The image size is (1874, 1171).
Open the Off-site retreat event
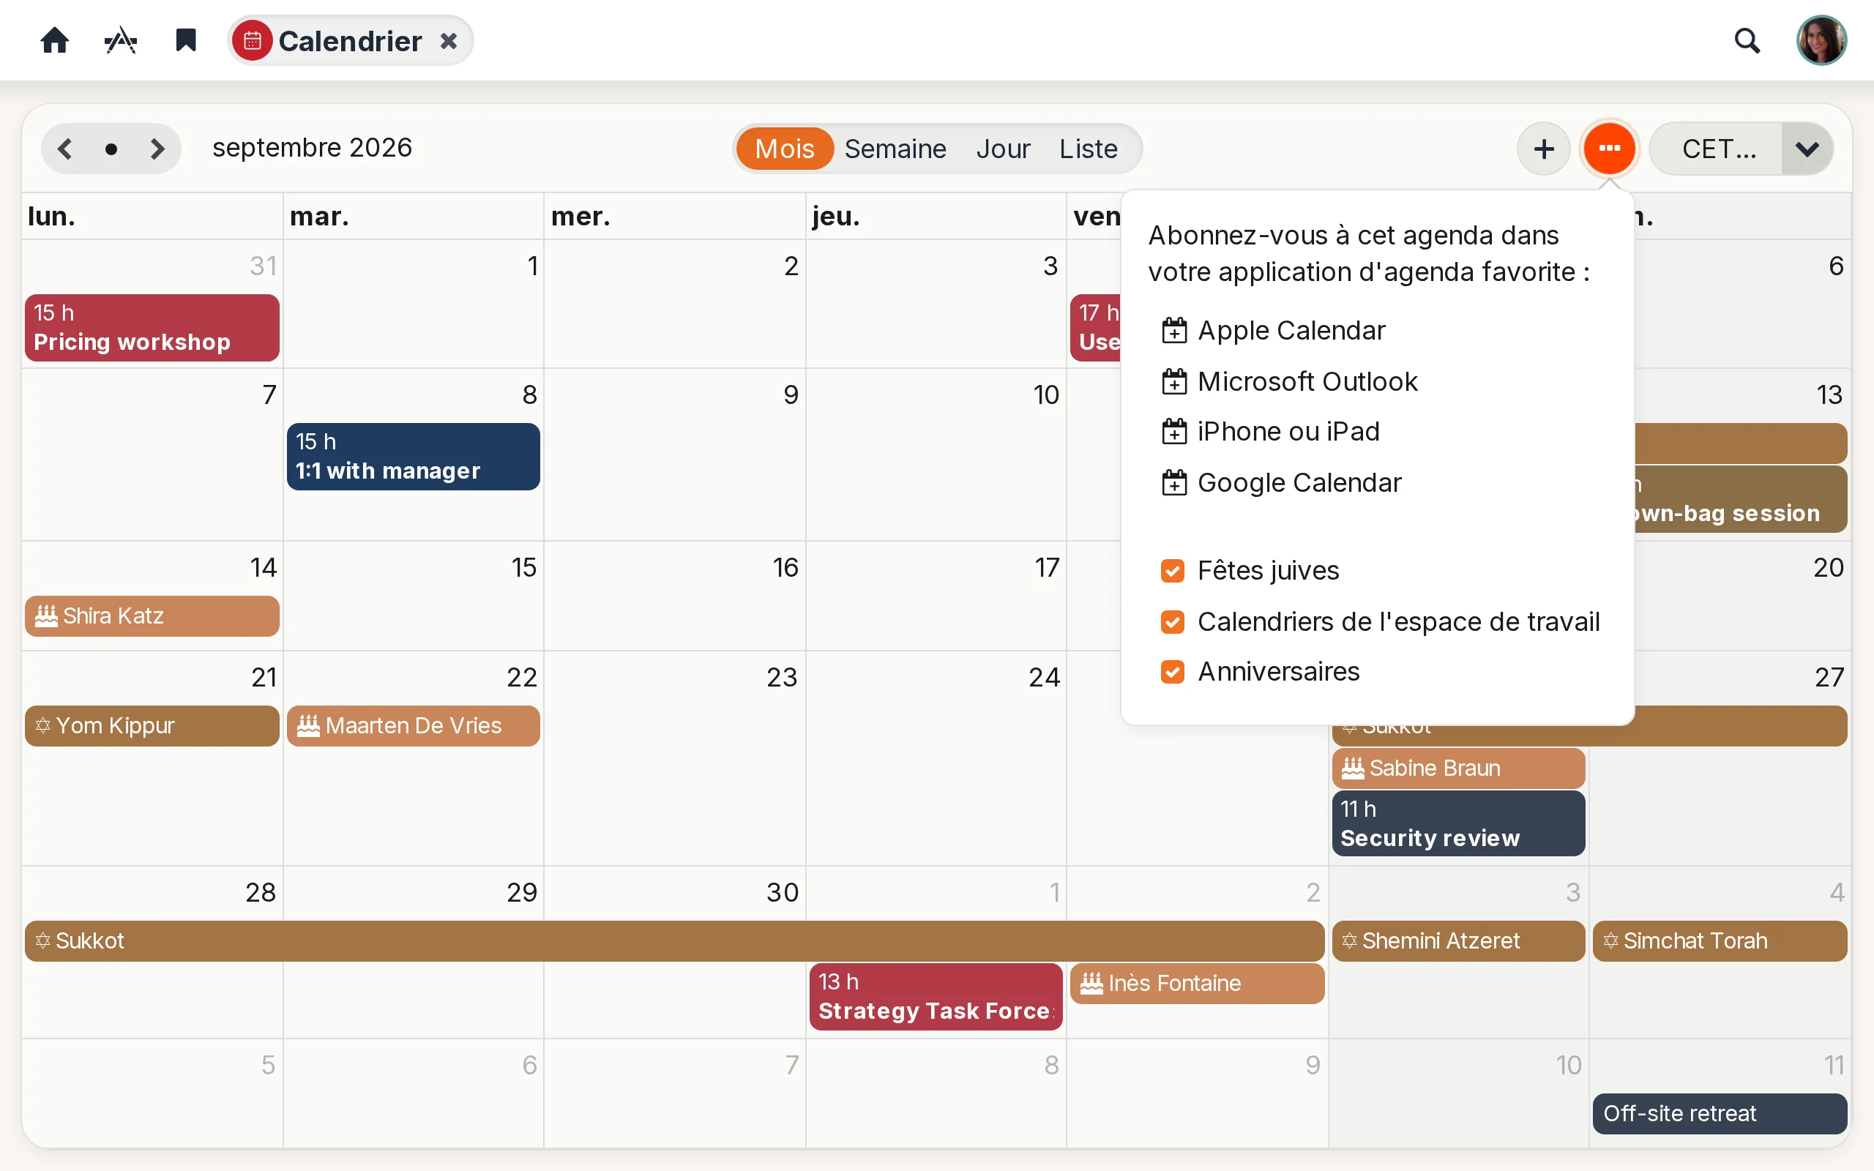point(1720,1114)
